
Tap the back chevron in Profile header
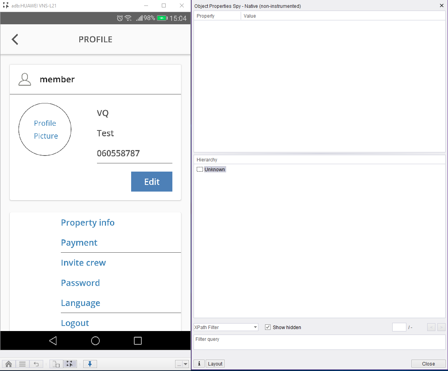15,39
